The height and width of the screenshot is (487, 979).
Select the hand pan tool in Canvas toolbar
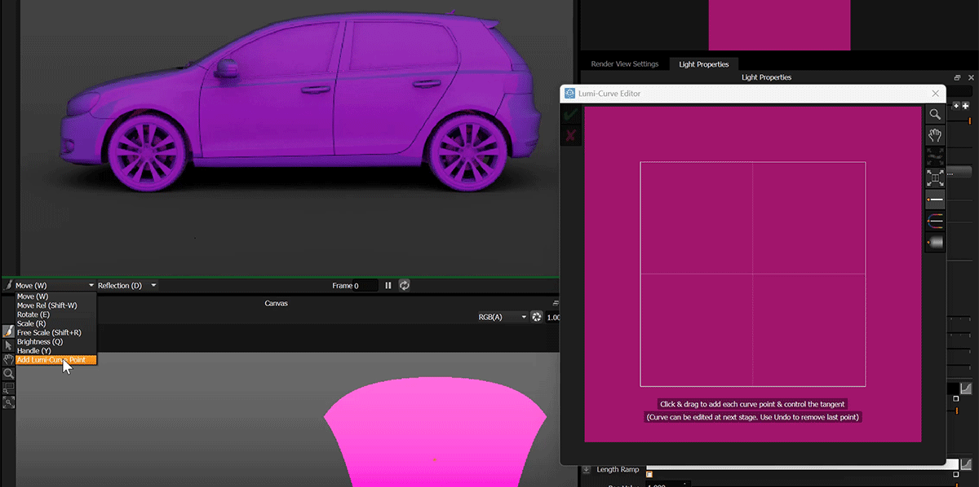(8, 359)
